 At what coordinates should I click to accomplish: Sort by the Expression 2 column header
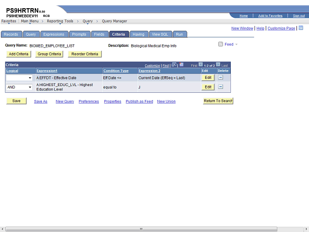(x=149, y=71)
